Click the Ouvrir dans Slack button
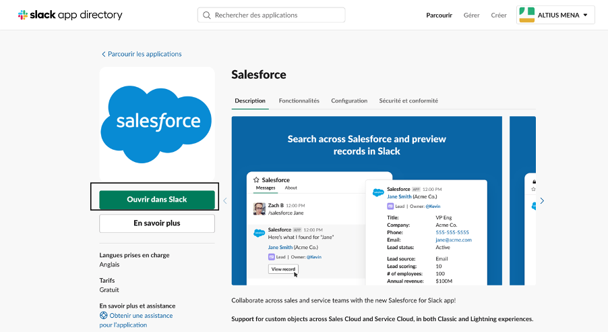The image size is (608, 332). (x=156, y=200)
